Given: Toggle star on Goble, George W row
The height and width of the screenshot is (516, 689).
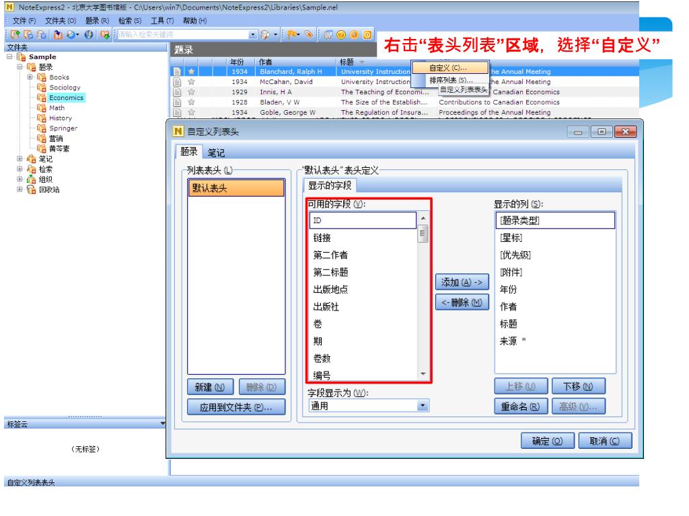Looking at the screenshot, I should (x=191, y=112).
